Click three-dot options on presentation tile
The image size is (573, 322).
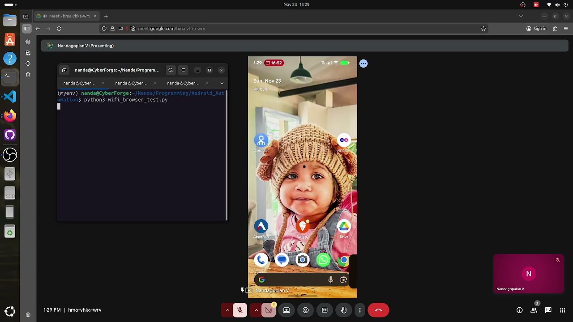[x=363, y=64]
